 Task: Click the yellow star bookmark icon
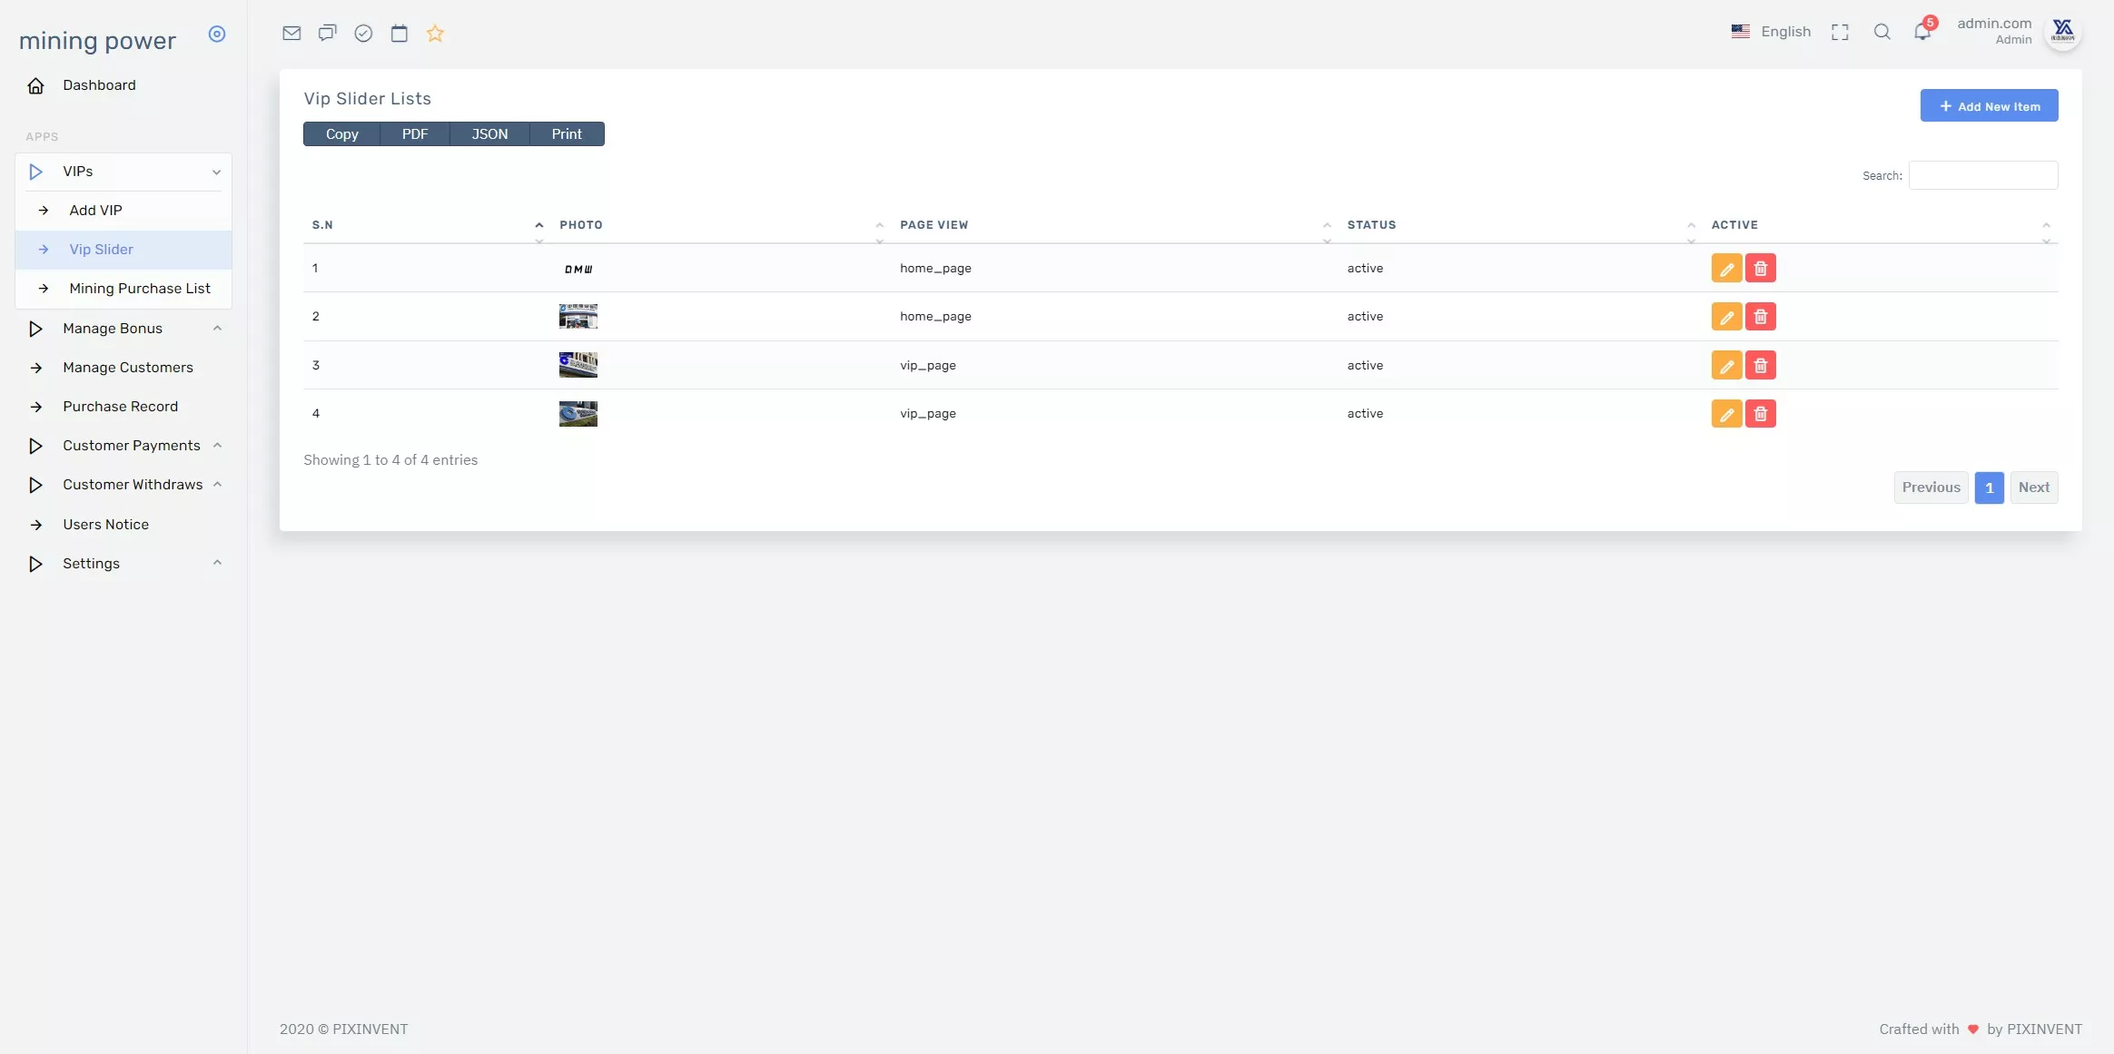pyautogui.click(x=435, y=34)
